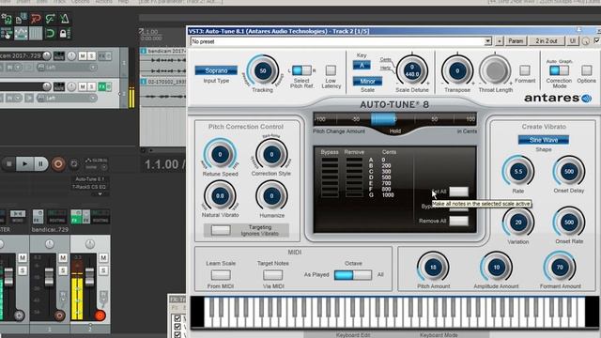Image resolution: width=601 pixels, height=338 pixels.
Task: Click Learn Scale From MIDI button
Action: click(x=221, y=275)
